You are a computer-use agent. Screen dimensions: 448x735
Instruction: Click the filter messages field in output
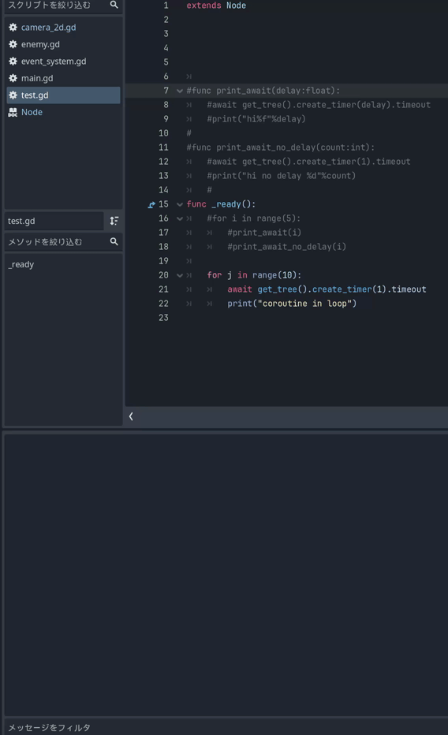(225, 727)
